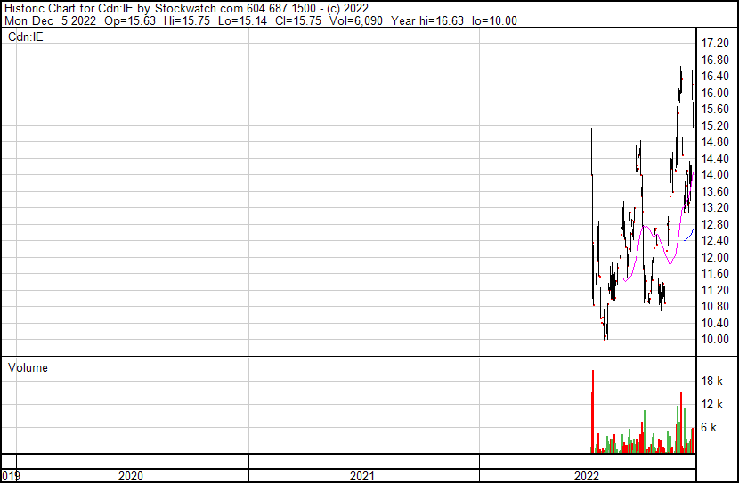Click the Cdn:IE symbol label
The width and height of the screenshot is (739, 483).
pos(27,36)
